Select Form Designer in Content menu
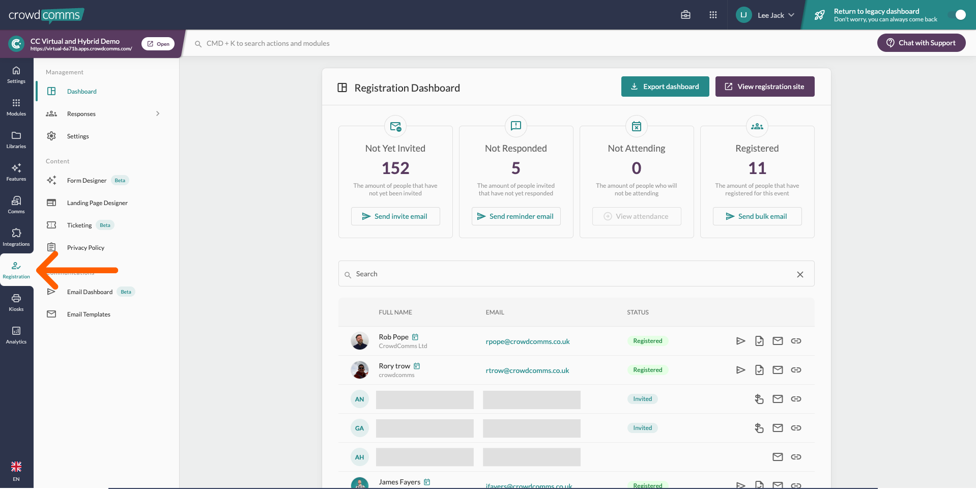This screenshot has height=489, width=976. [x=87, y=181]
